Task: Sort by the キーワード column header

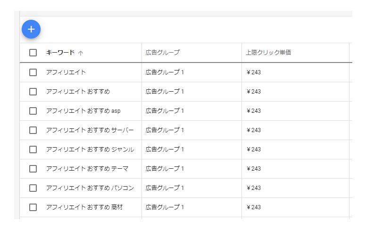Action: pos(60,53)
